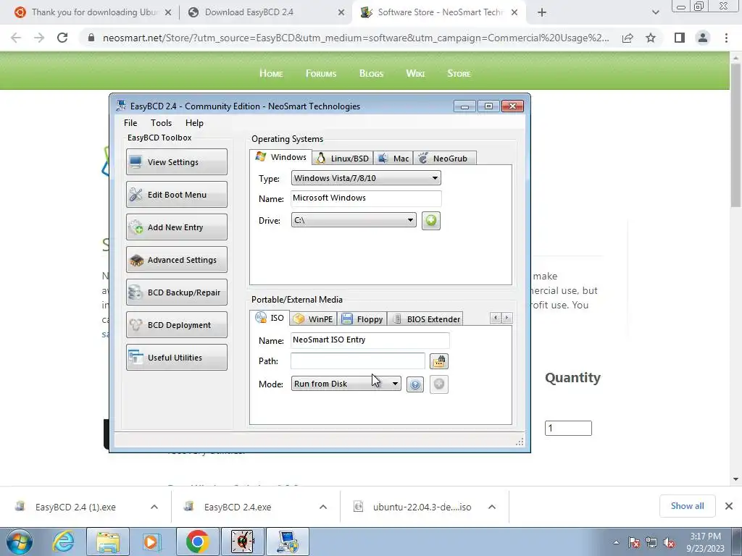742x556 pixels.
Task: Click the empty ISO Path field
Action: click(x=357, y=361)
